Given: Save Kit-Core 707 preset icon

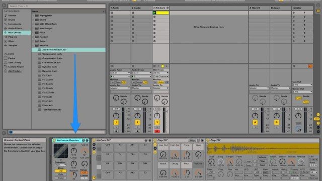Looking at the screenshot, I should click(x=150, y=140).
